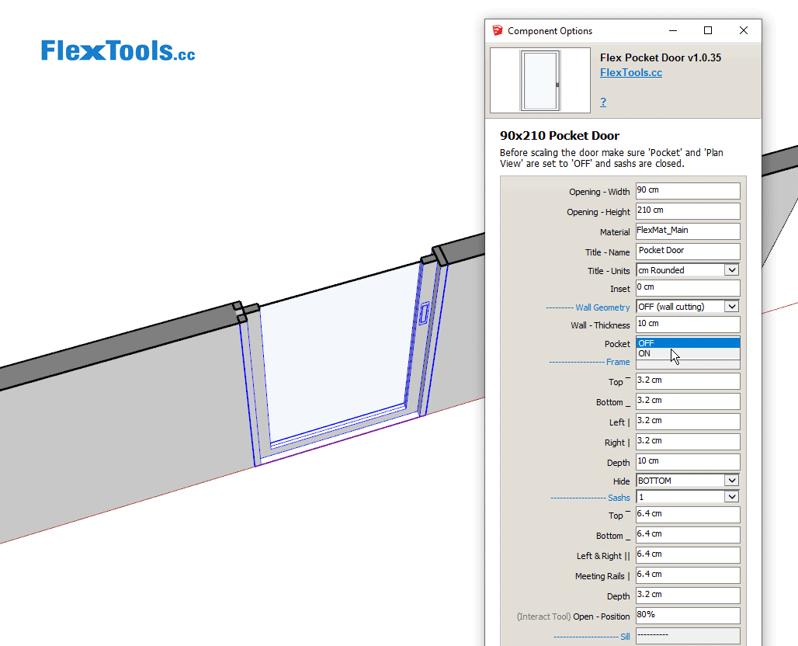Click the door handle in the 3D model

[x=423, y=313]
